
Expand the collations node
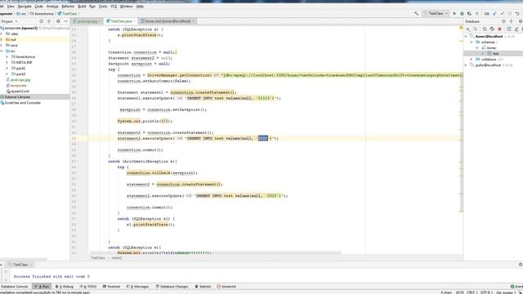[472, 60]
